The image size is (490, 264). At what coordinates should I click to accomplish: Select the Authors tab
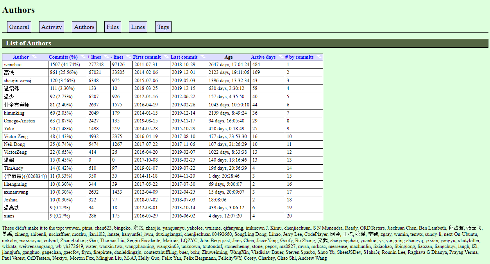[84, 27]
